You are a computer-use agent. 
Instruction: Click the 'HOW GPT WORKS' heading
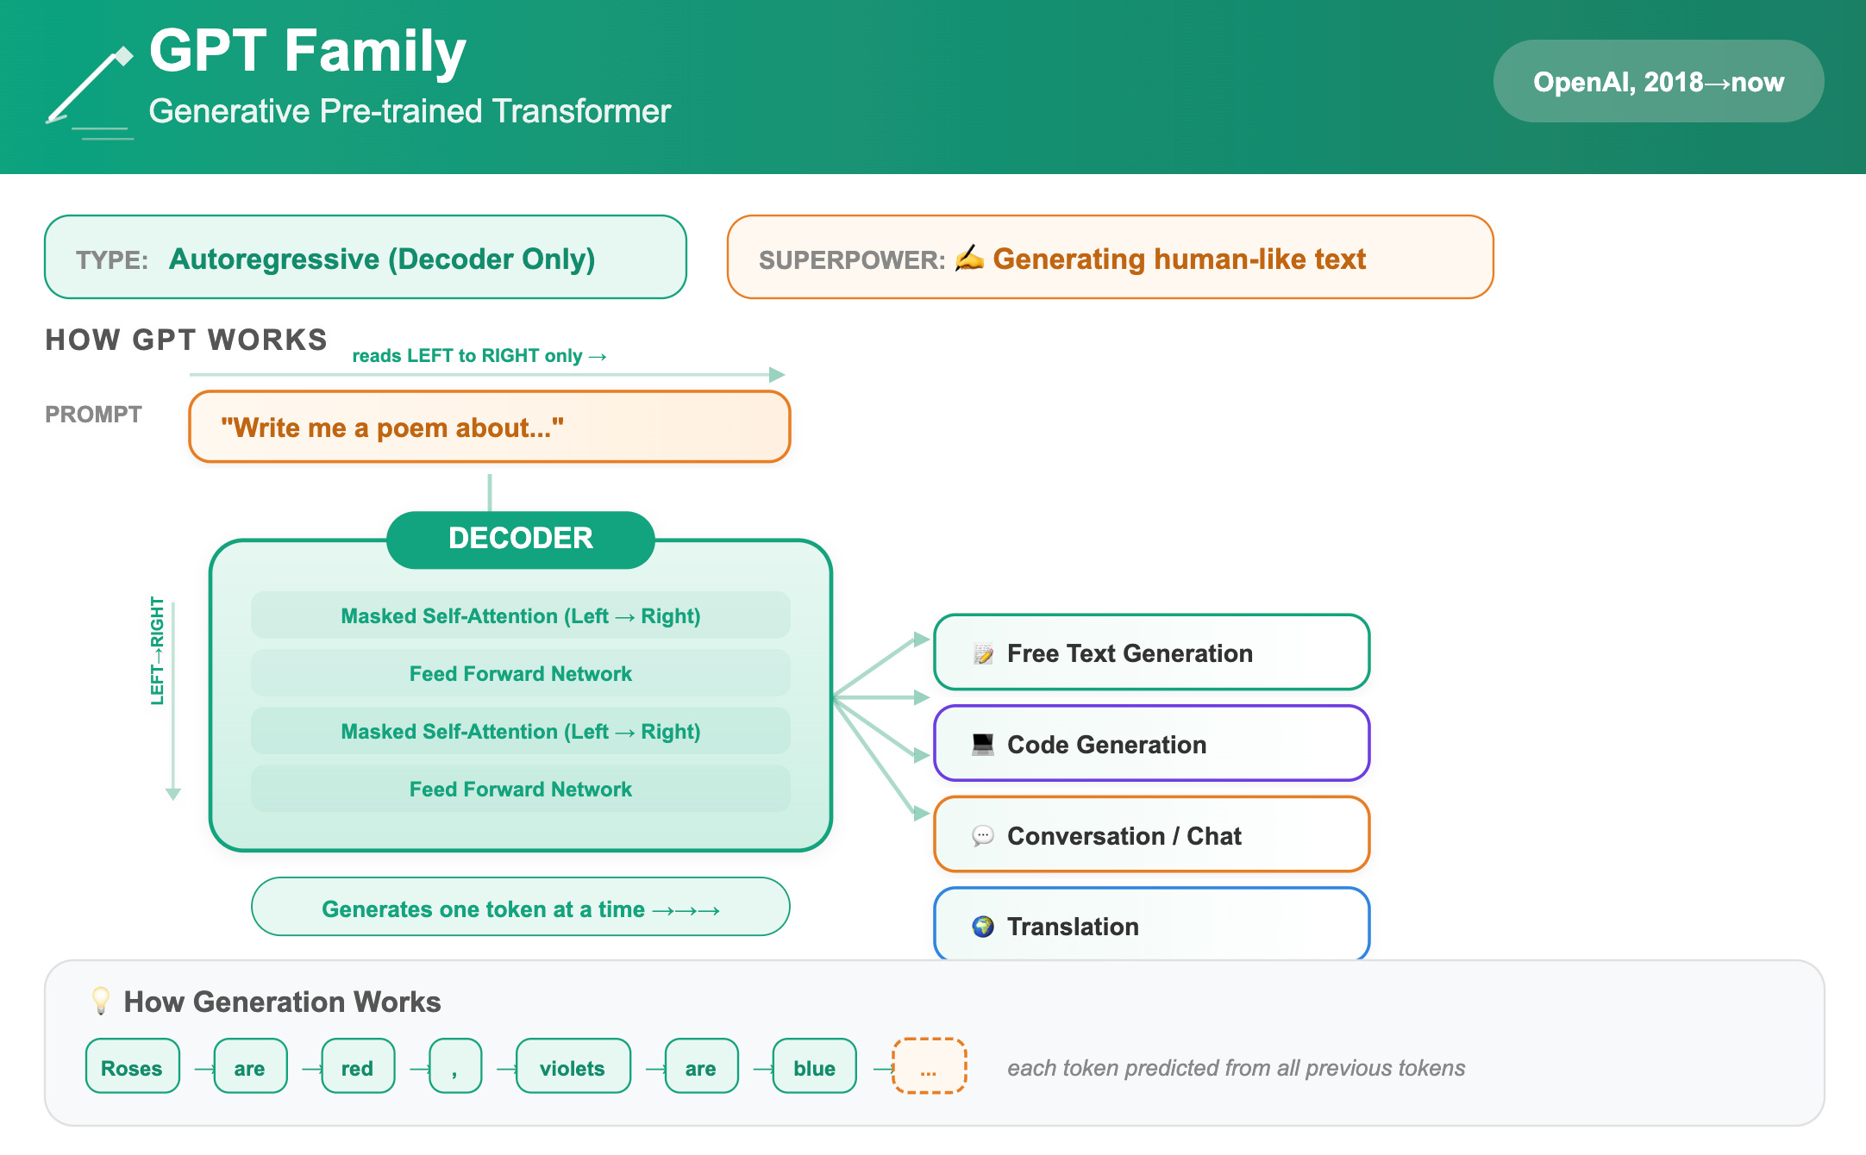click(186, 340)
